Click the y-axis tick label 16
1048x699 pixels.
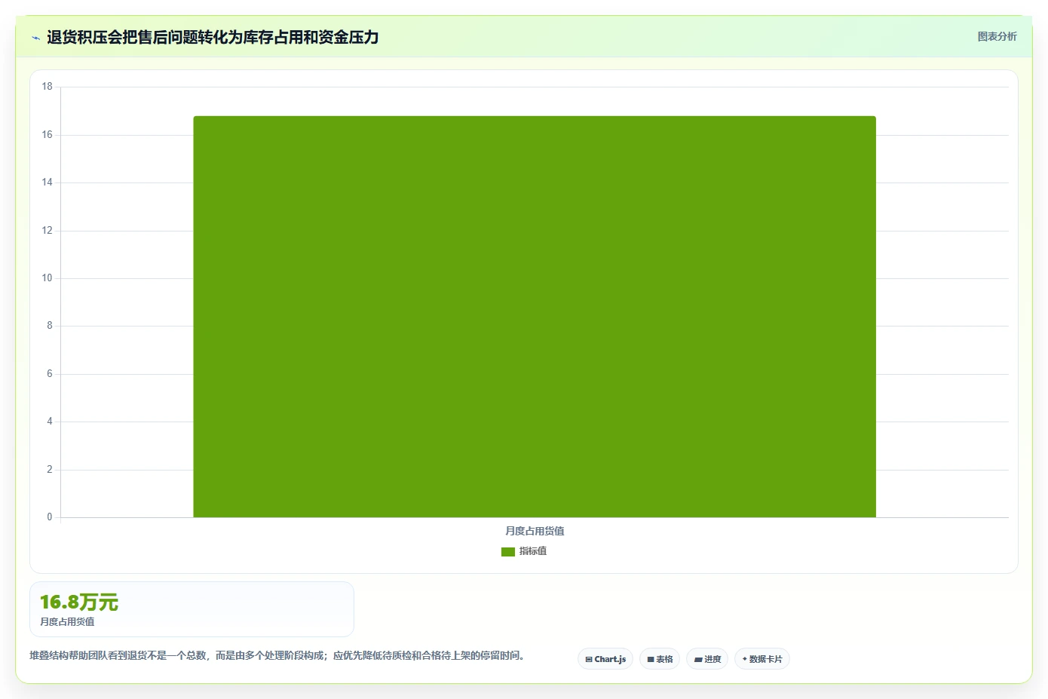point(47,135)
